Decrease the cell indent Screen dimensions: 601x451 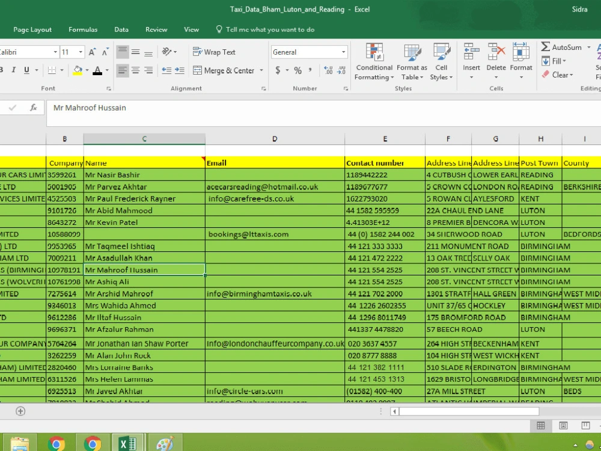(166, 70)
